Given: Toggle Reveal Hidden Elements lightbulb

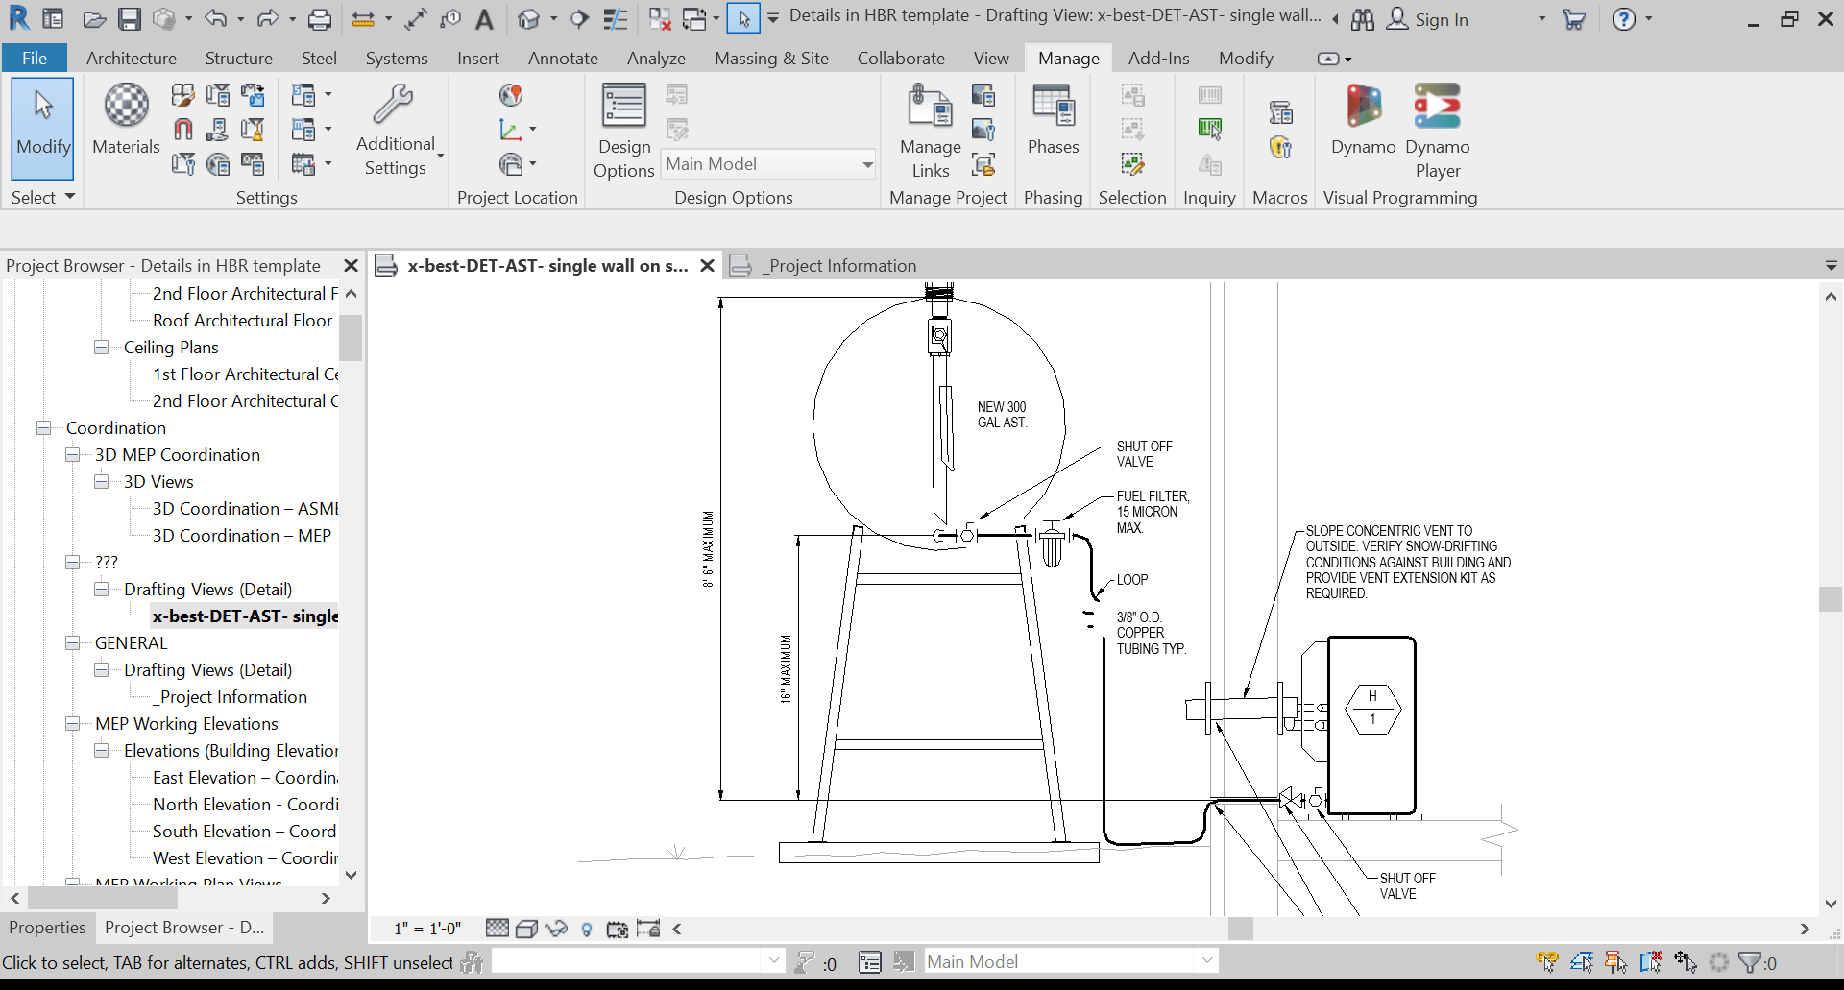Looking at the screenshot, I should coord(587,929).
